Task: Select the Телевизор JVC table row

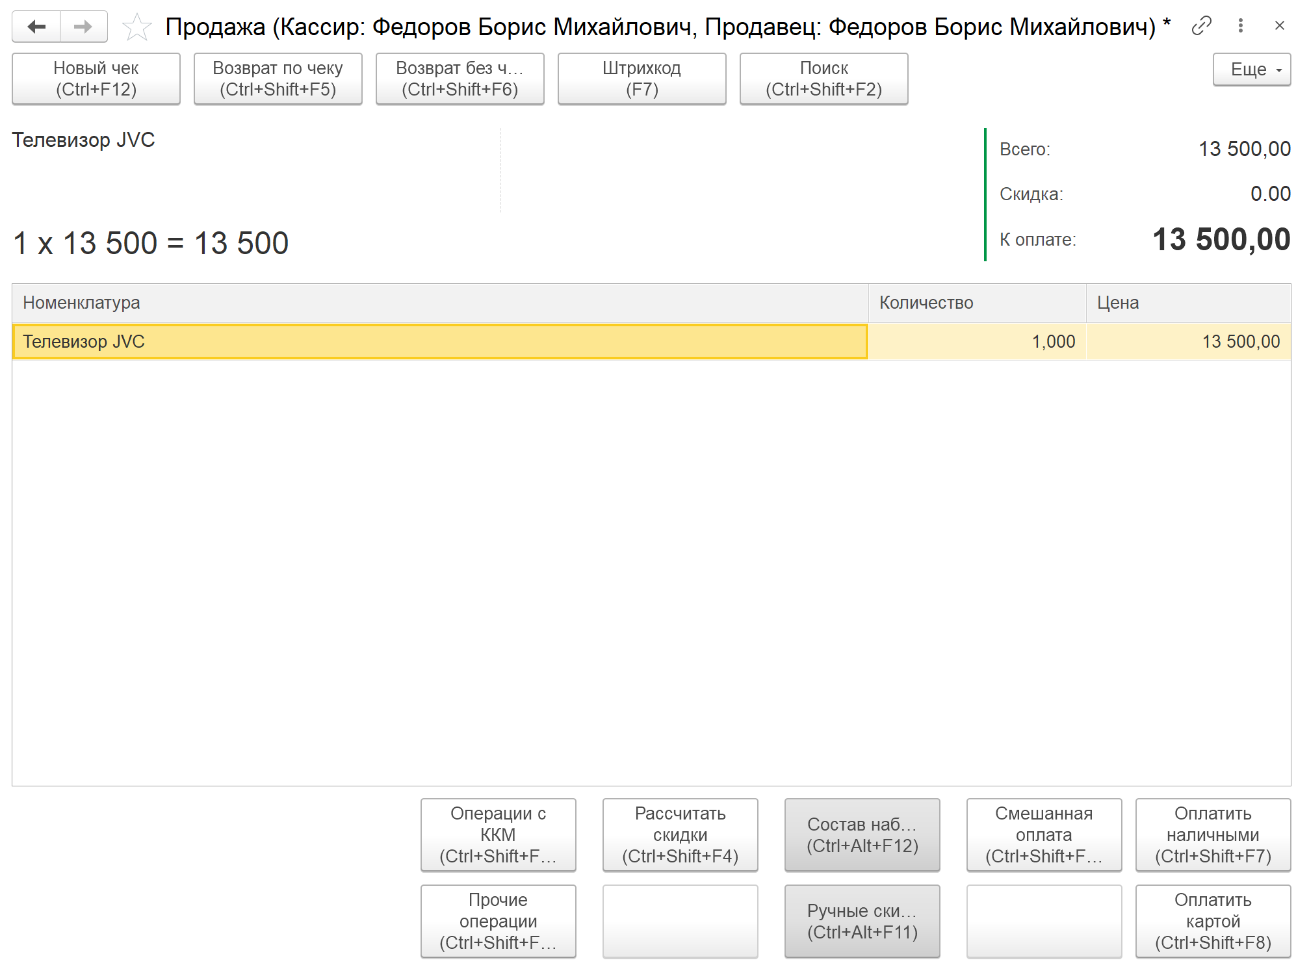Action: (439, 342)
